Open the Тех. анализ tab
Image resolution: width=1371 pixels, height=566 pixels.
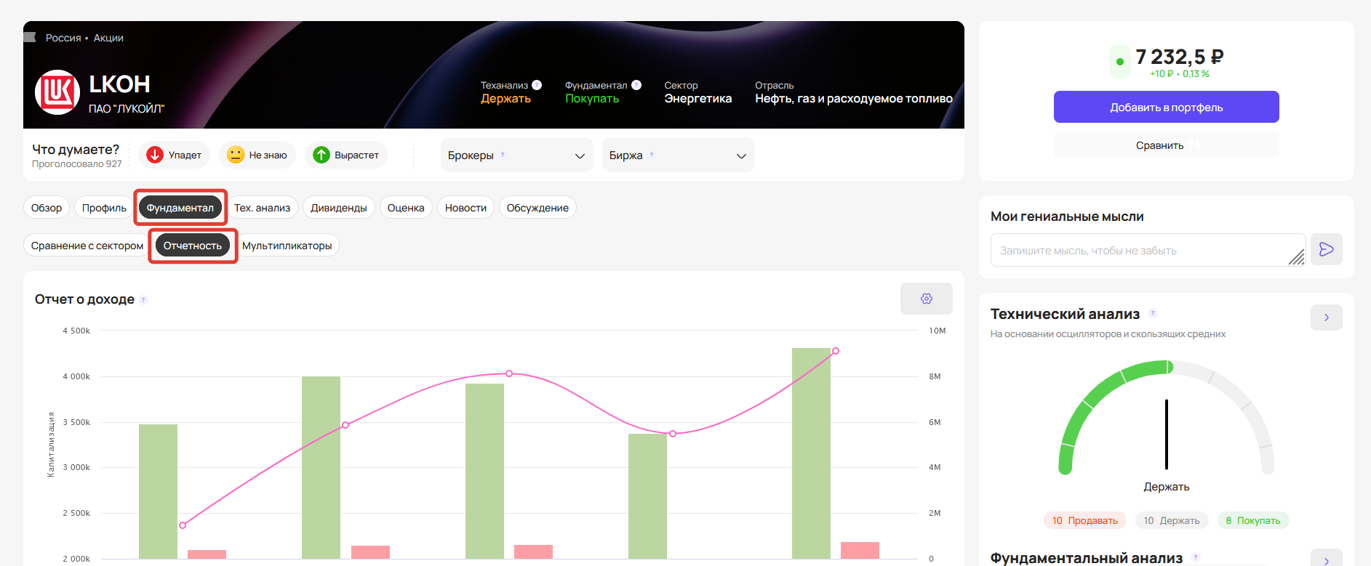[x=262, y=208]
